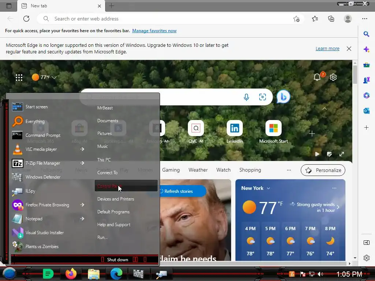Expand 7-Zip File Manager submenu arrow
Image resolution: width=375 pixels, height=281 pixels.
pos(82,163)
